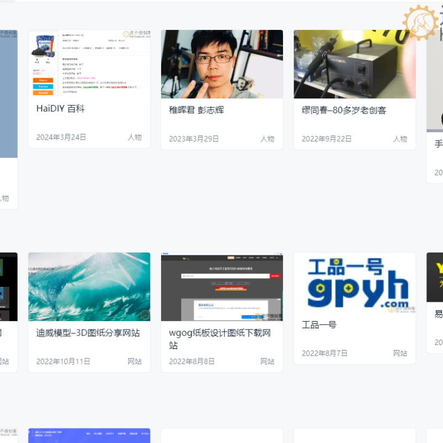The height and width of the screenshot is (443, 443).
Task: Select date 2023年3月29日
Action: 194,139
